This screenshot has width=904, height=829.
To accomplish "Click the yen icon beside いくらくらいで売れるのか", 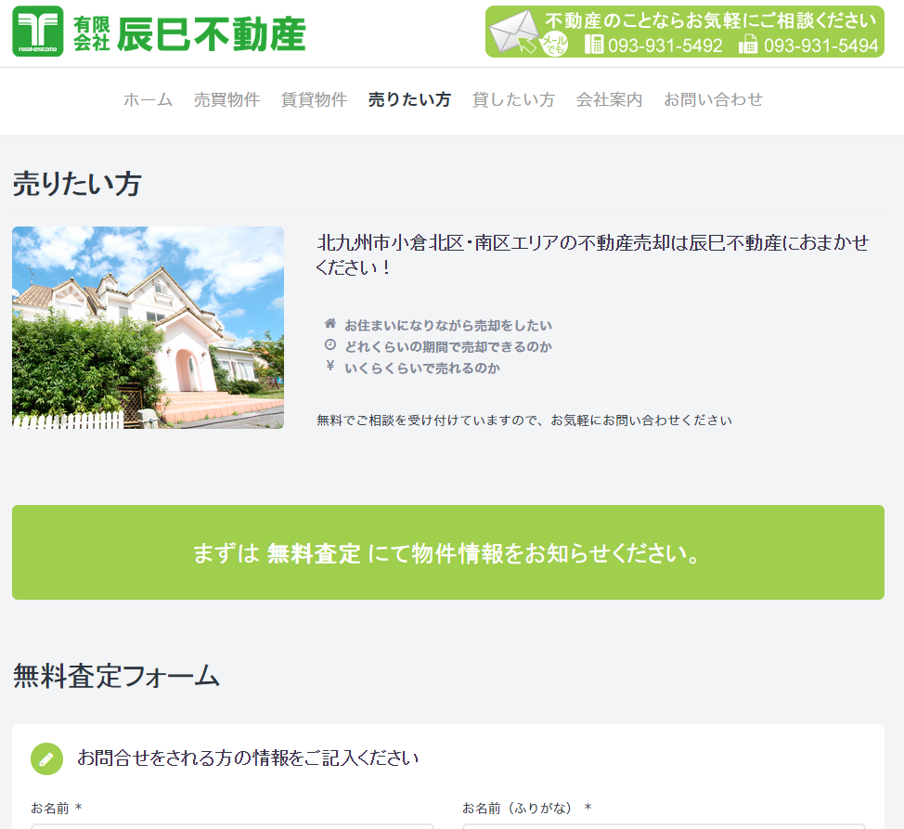I will (329, 366).
